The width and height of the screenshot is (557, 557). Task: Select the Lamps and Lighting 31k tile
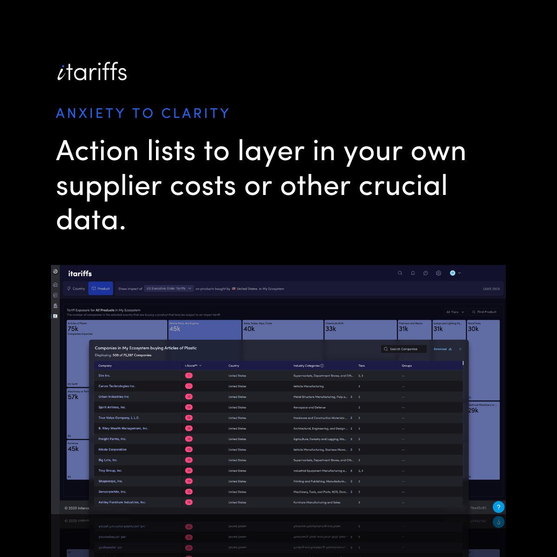coord(449,330)
